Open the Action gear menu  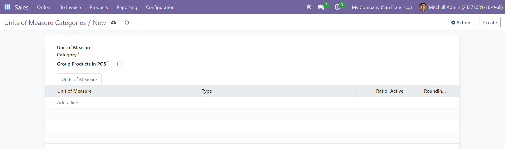[461, 23]
